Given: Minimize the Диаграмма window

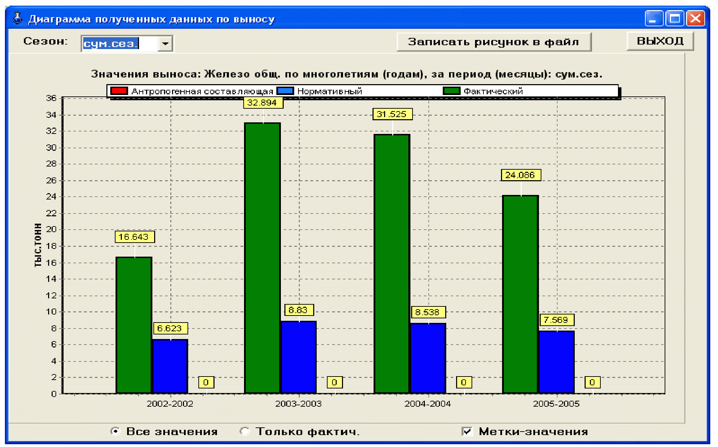Looking at the screenshot, I should click(654, 18).
